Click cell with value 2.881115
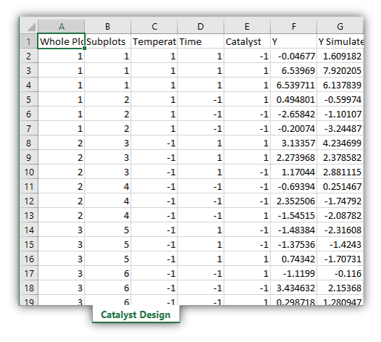 coord(340,172)
